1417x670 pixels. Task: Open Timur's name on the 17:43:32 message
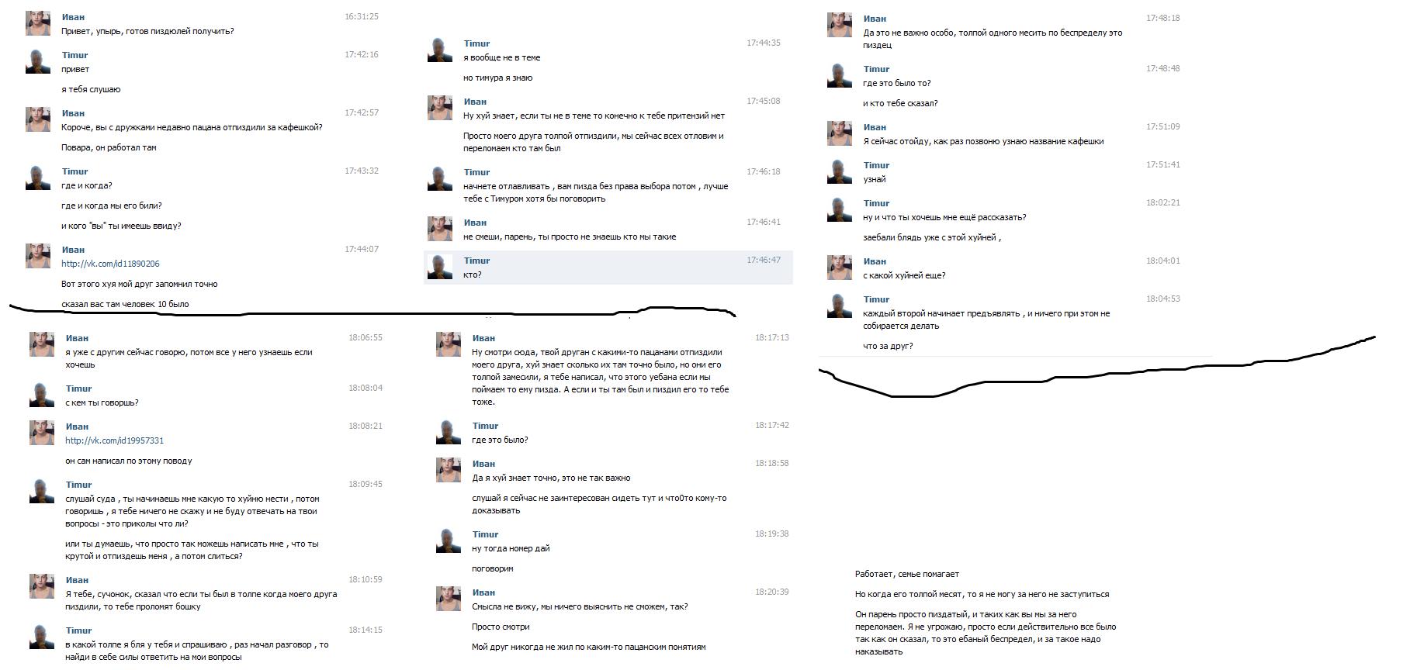click(x=74, y=171)
